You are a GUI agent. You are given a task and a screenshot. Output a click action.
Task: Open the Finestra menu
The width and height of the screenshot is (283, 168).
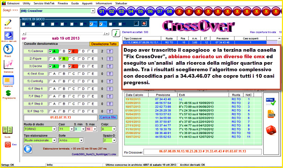coord(63,3)
